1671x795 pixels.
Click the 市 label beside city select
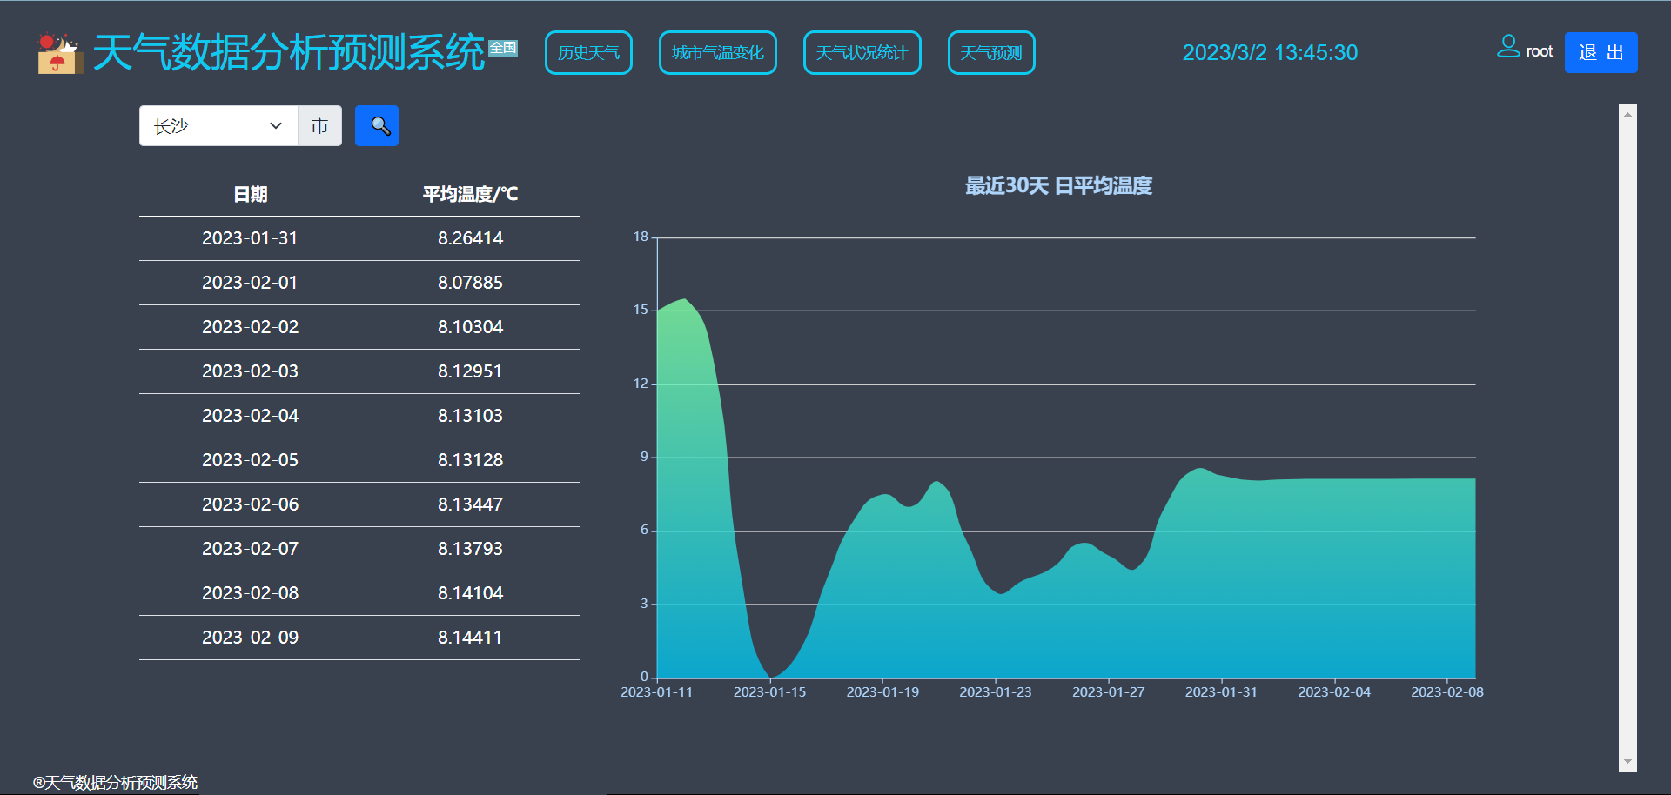319,126
